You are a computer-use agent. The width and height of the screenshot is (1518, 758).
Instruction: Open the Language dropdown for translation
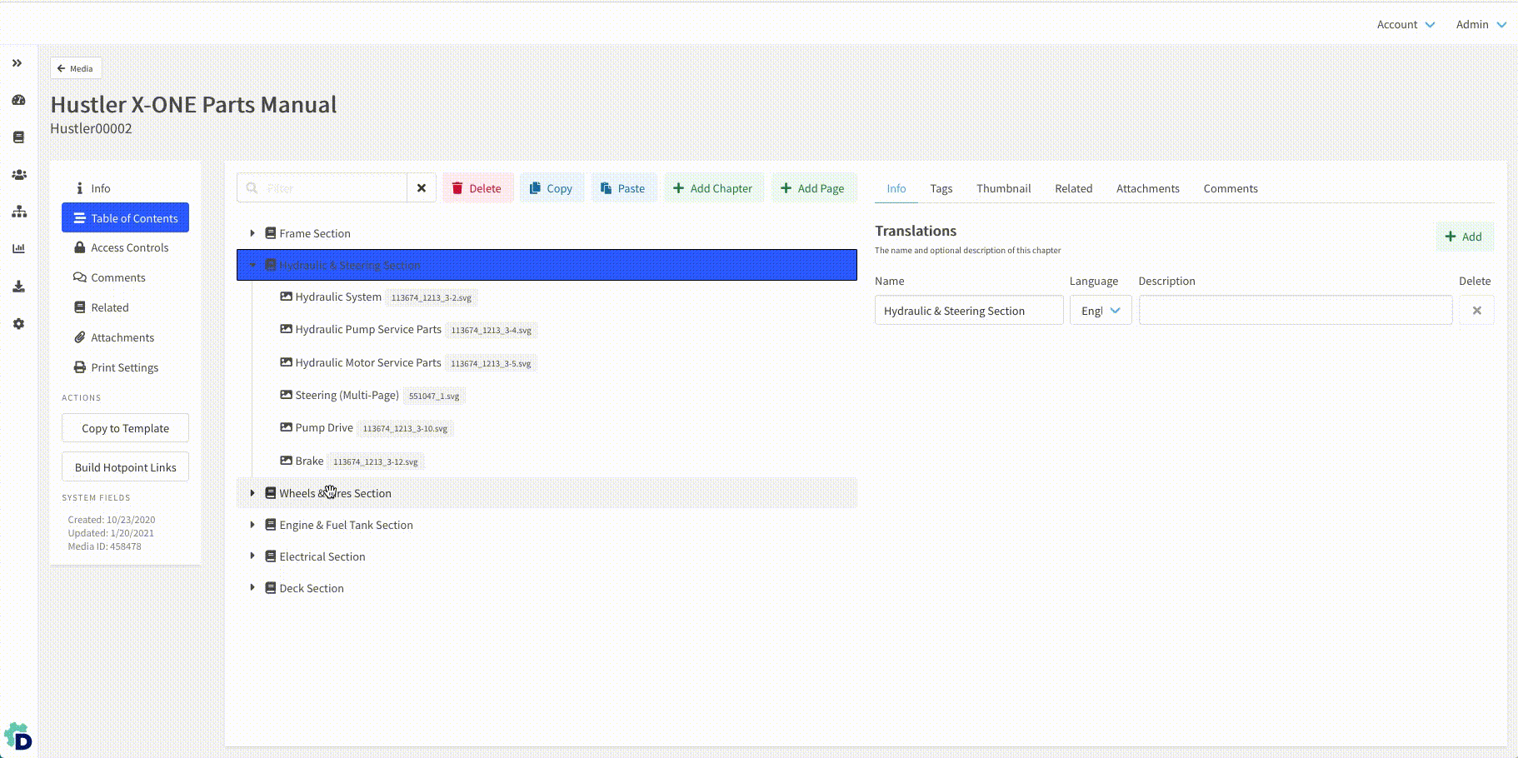[x=1100, y=311]
